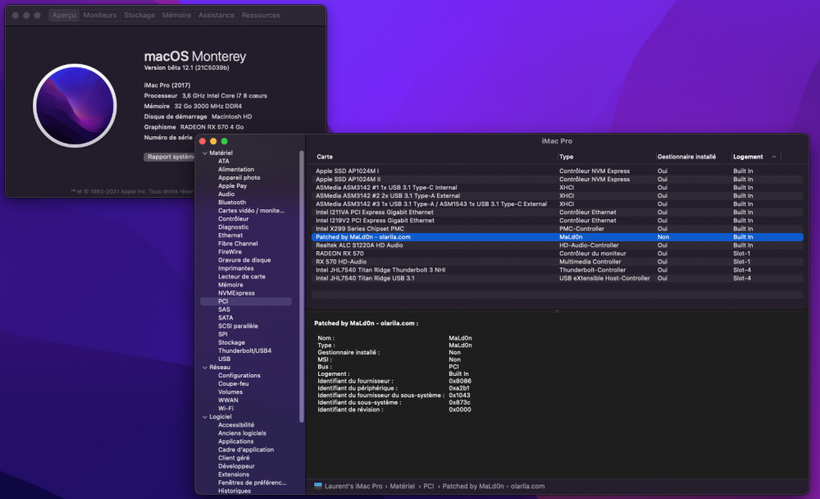Select the RX 570 HD-Audio row
The height and width of the screenshot is (499, 820).
coord(557,262)
